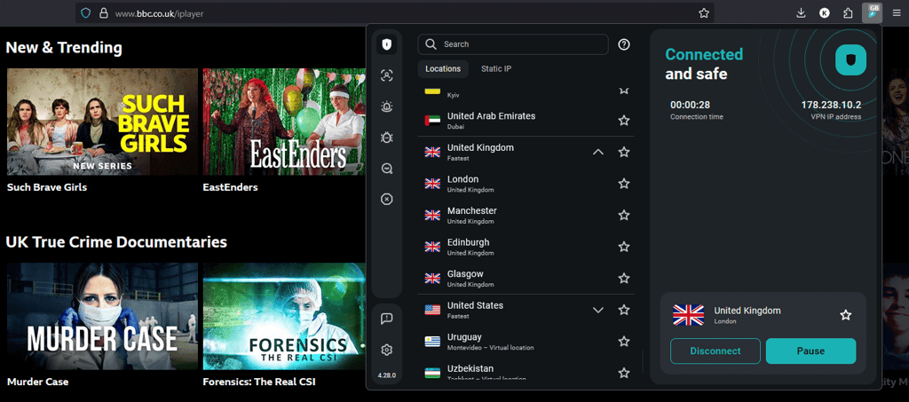Open Forensics: The Real CSI thumbnail
909x402 pixels.
[284, 316]
